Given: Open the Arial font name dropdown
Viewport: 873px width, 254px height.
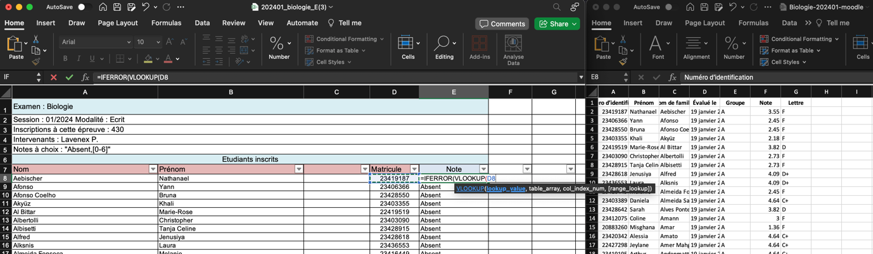Looking at the screenshot, I should 129,42.
